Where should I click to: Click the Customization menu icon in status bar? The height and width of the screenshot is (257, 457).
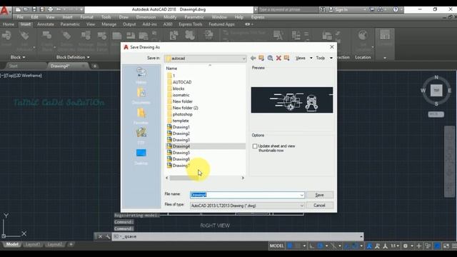tap(454, 246)
